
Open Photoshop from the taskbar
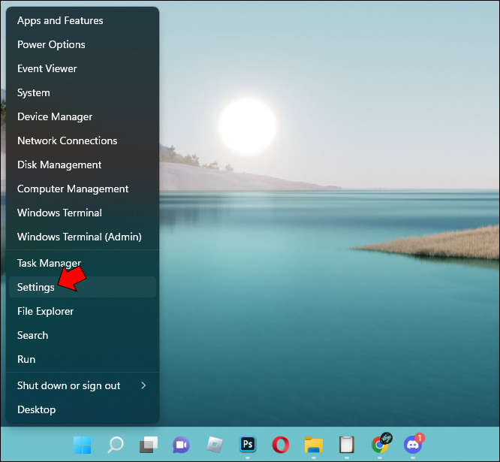pos(248,445)
